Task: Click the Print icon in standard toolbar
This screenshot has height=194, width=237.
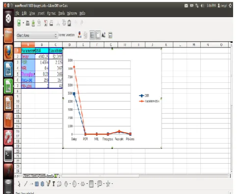Action: (52, 23)
